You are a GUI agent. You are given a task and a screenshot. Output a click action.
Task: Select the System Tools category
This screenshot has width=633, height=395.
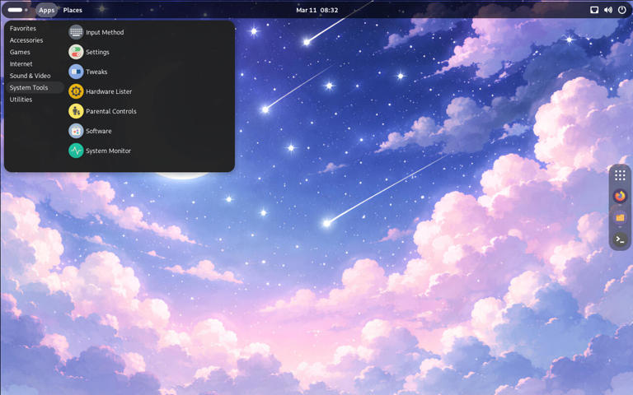tap(35, 87)
